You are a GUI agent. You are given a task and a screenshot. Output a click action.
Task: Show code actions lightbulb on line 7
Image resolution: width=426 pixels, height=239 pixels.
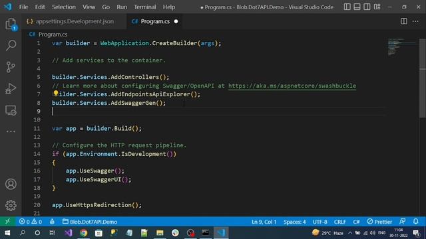[56, 93]
